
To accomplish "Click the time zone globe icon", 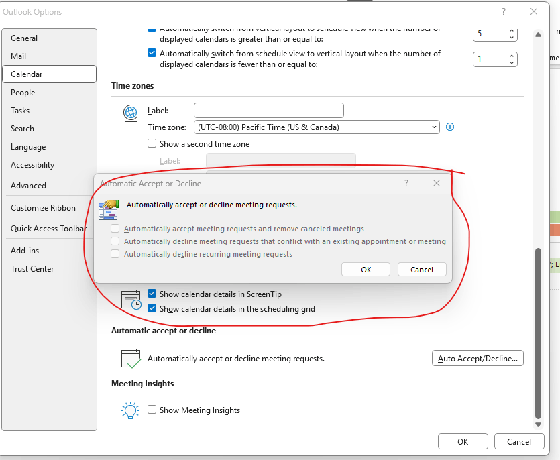I will click(130, 113).
